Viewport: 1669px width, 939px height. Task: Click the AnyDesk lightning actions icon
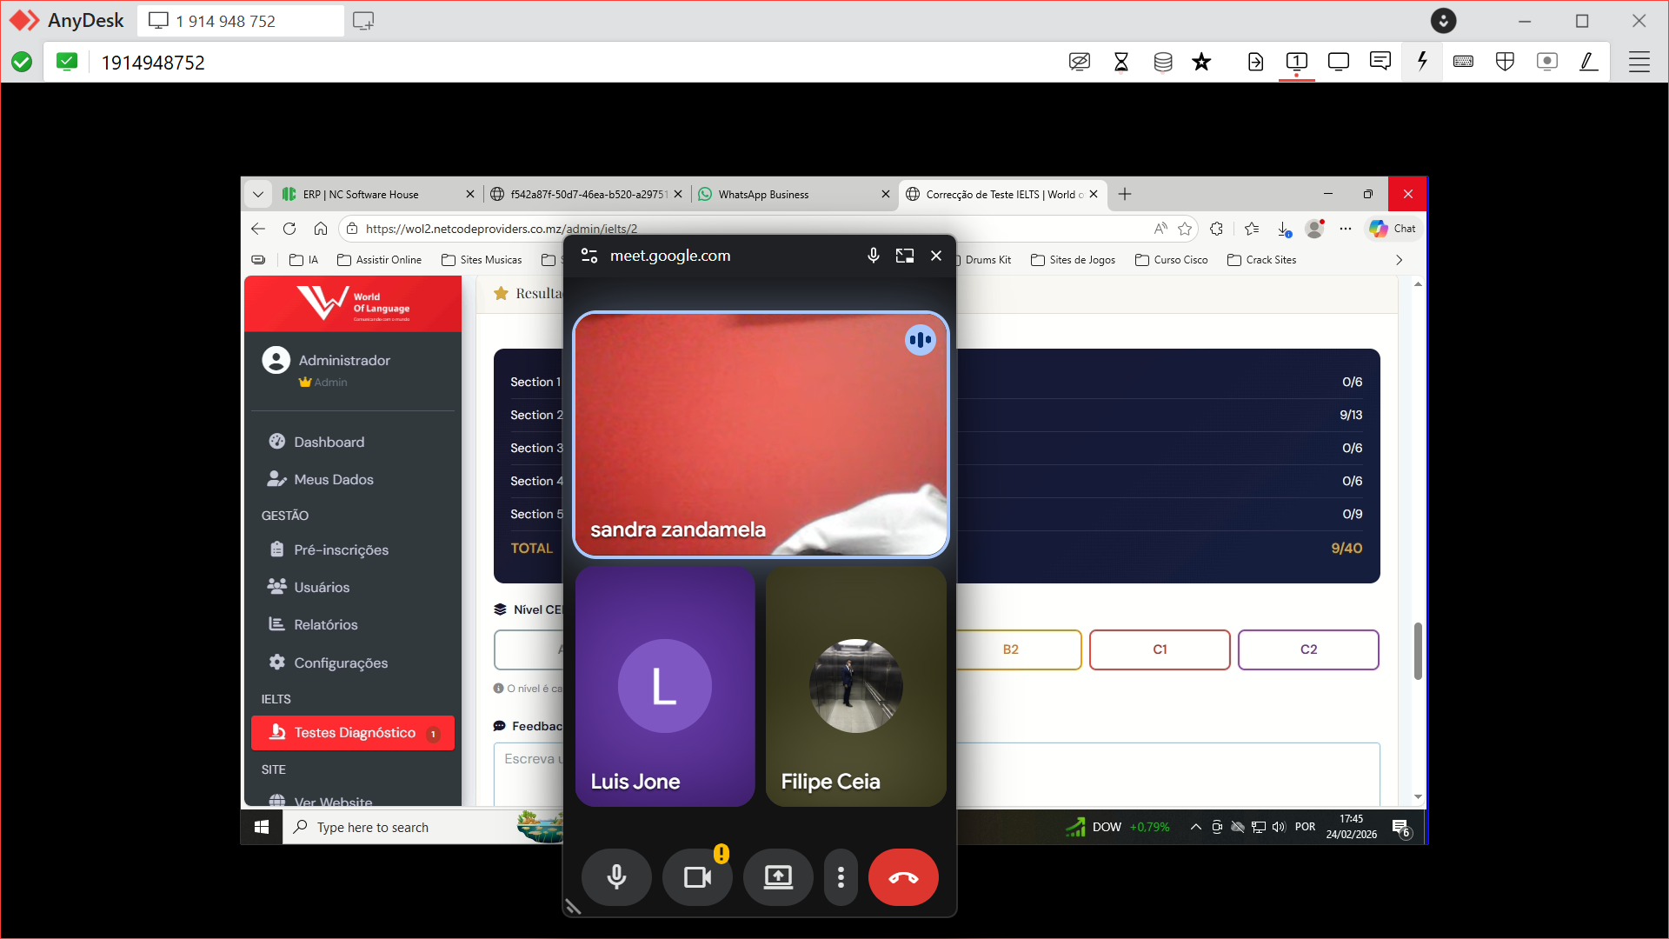[x=1422, y=62]
